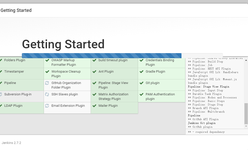Select the Credentials Binding Plugin label
Screen dimensions: 248x150
(160, 62)
